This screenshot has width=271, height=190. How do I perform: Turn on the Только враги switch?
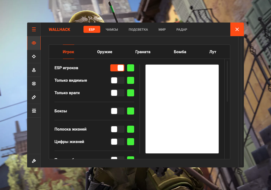pos(117,93)
